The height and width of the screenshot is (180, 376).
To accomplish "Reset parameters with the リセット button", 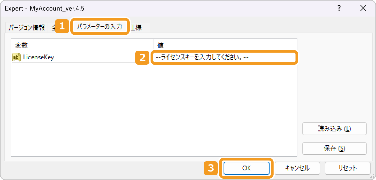I will (347, 168).
